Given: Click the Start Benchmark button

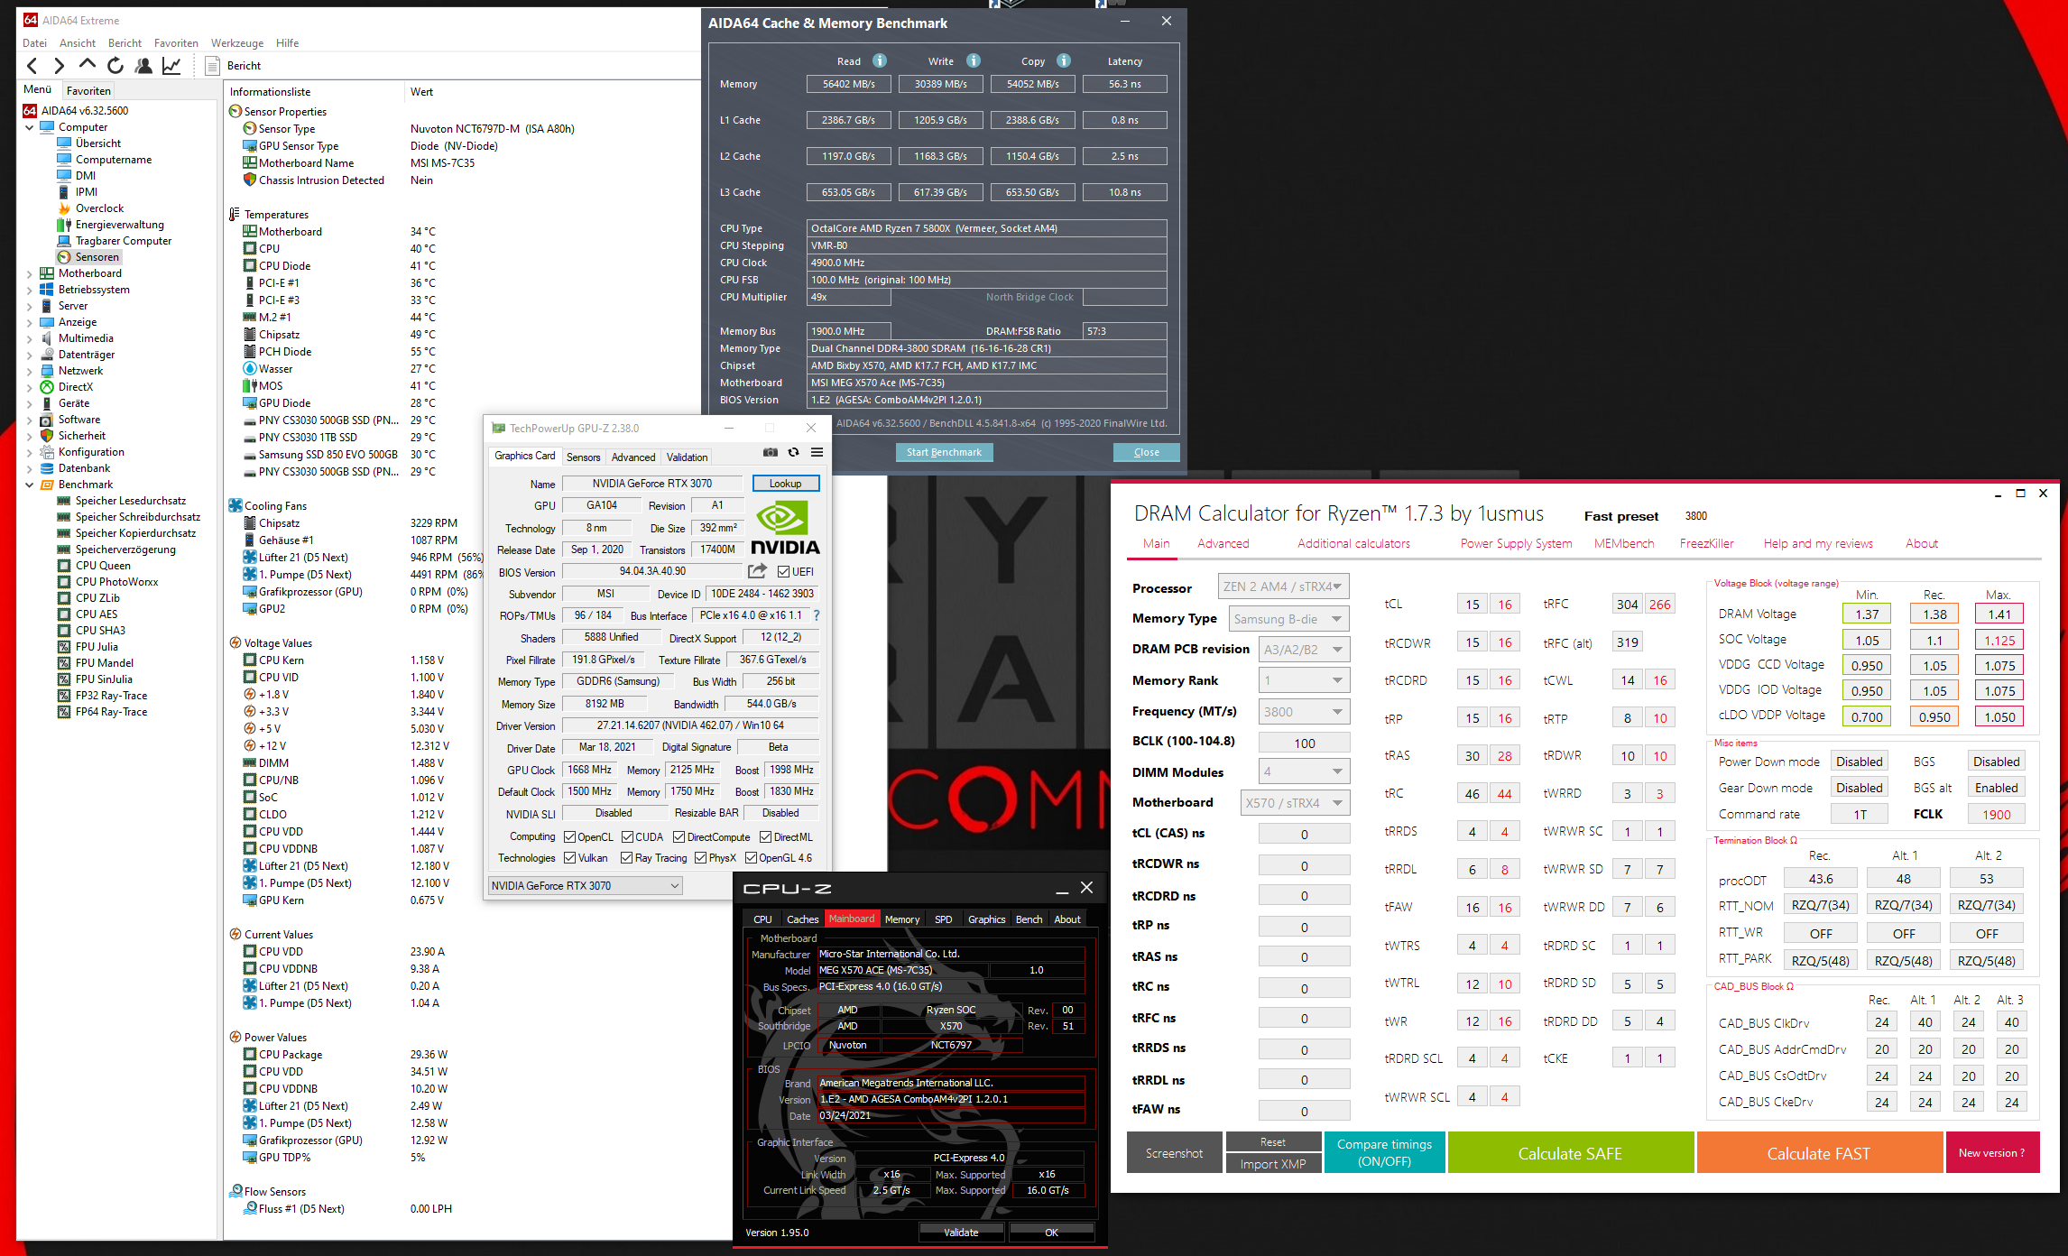Looking at the screenshot, I should 944,452.
